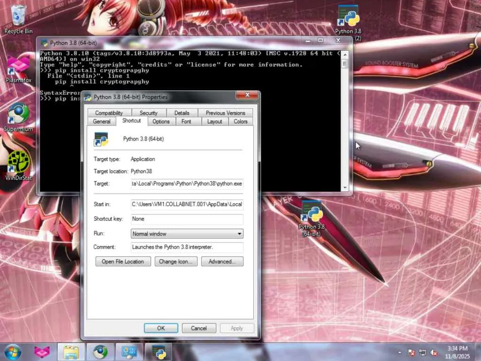The width and height of the screenshot is (481, 361).
Task: Cancel the Properties dialog
Action: 199,328
